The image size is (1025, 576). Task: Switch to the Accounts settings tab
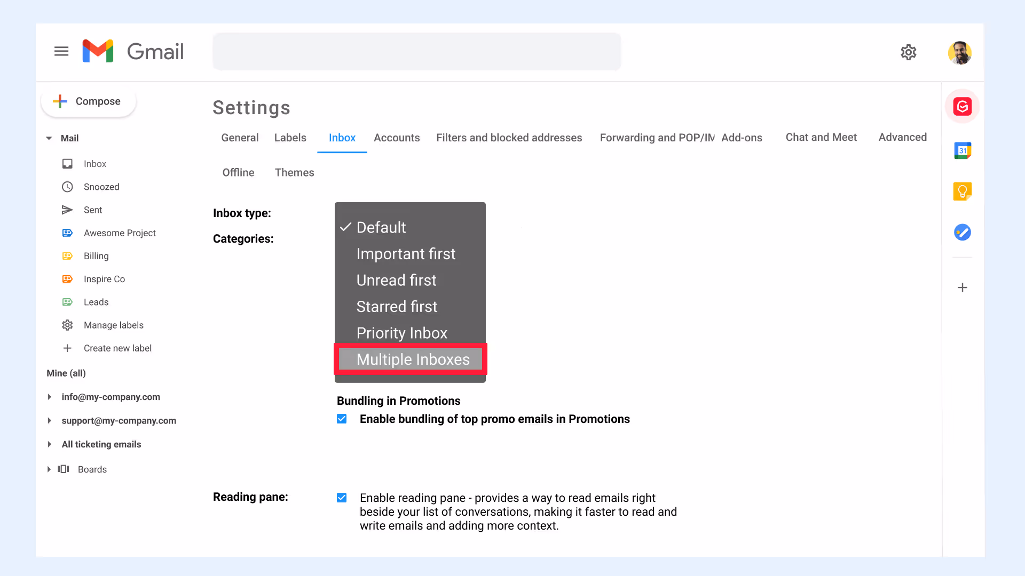click(x=397, y=138)
